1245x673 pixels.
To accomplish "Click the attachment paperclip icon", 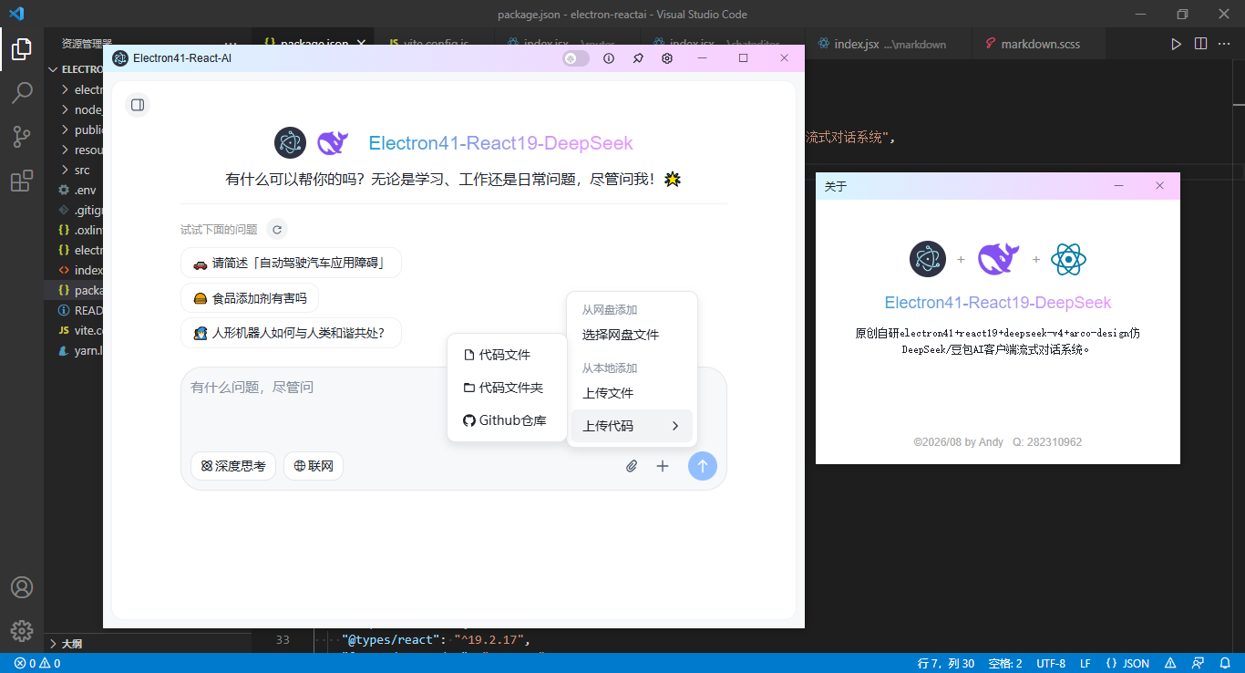I will click(632, 466).
